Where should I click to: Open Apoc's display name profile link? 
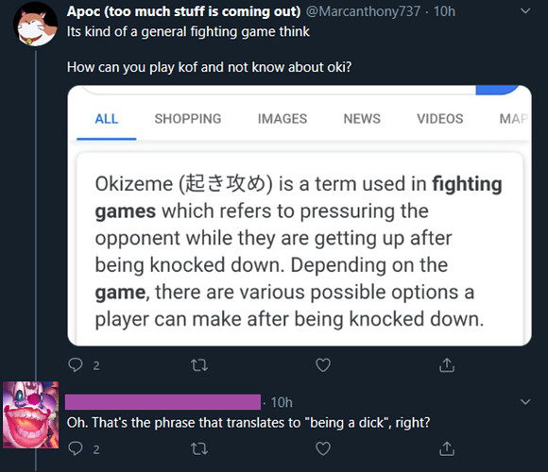click(x=184, y=11)
